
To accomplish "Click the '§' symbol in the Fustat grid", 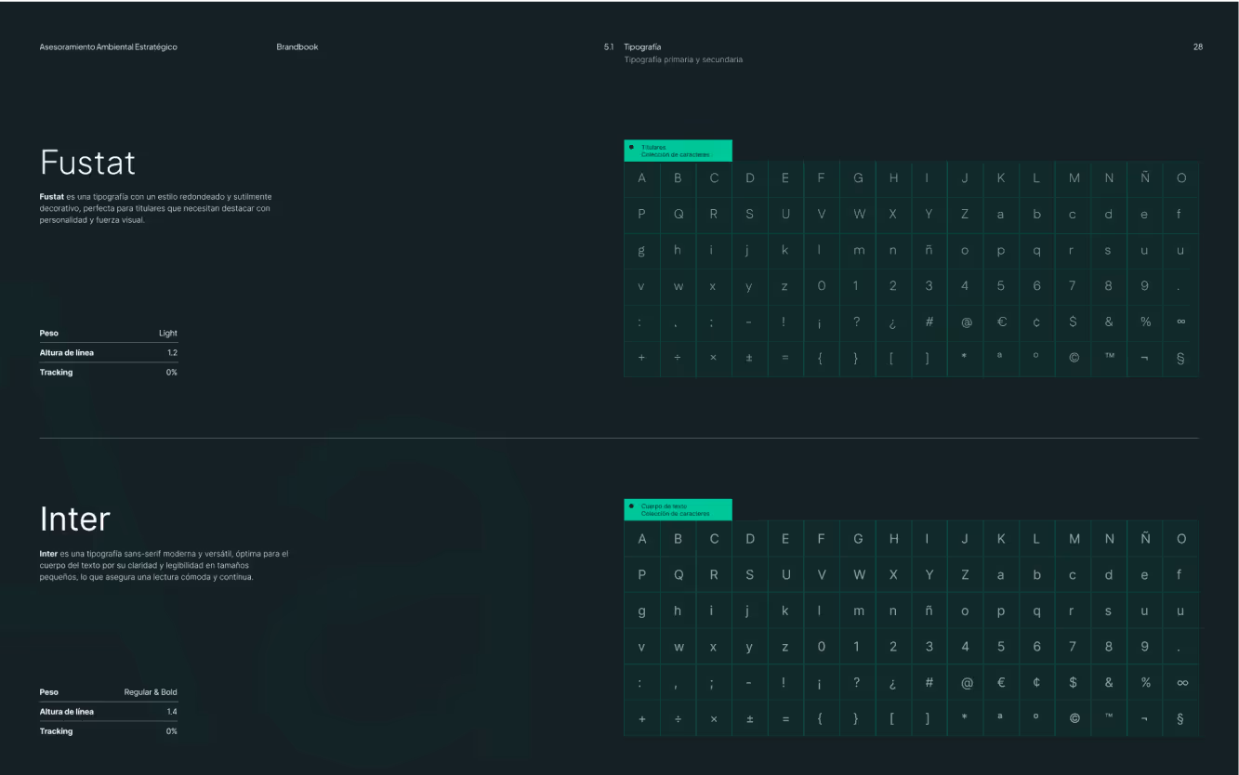I will [x=1180, y=358].
